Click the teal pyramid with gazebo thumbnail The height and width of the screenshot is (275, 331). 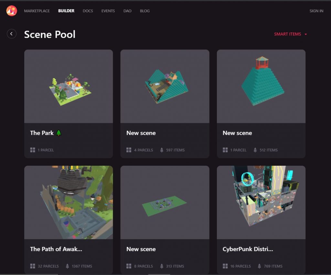261,86
